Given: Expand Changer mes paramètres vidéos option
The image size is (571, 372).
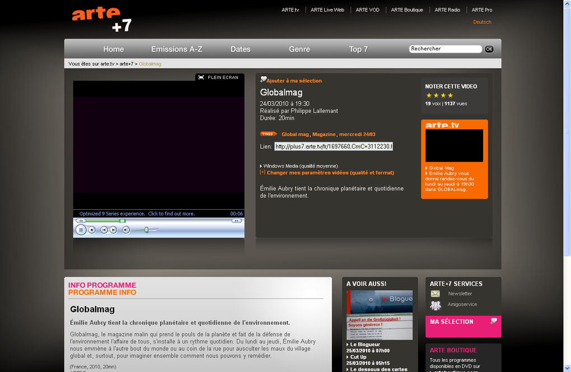Looking at the screenshot, I should [330, 172].
